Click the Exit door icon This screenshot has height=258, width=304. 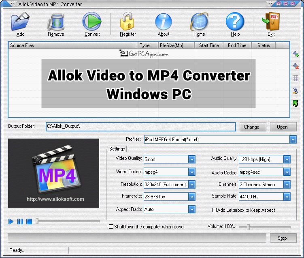coord(271,21)
